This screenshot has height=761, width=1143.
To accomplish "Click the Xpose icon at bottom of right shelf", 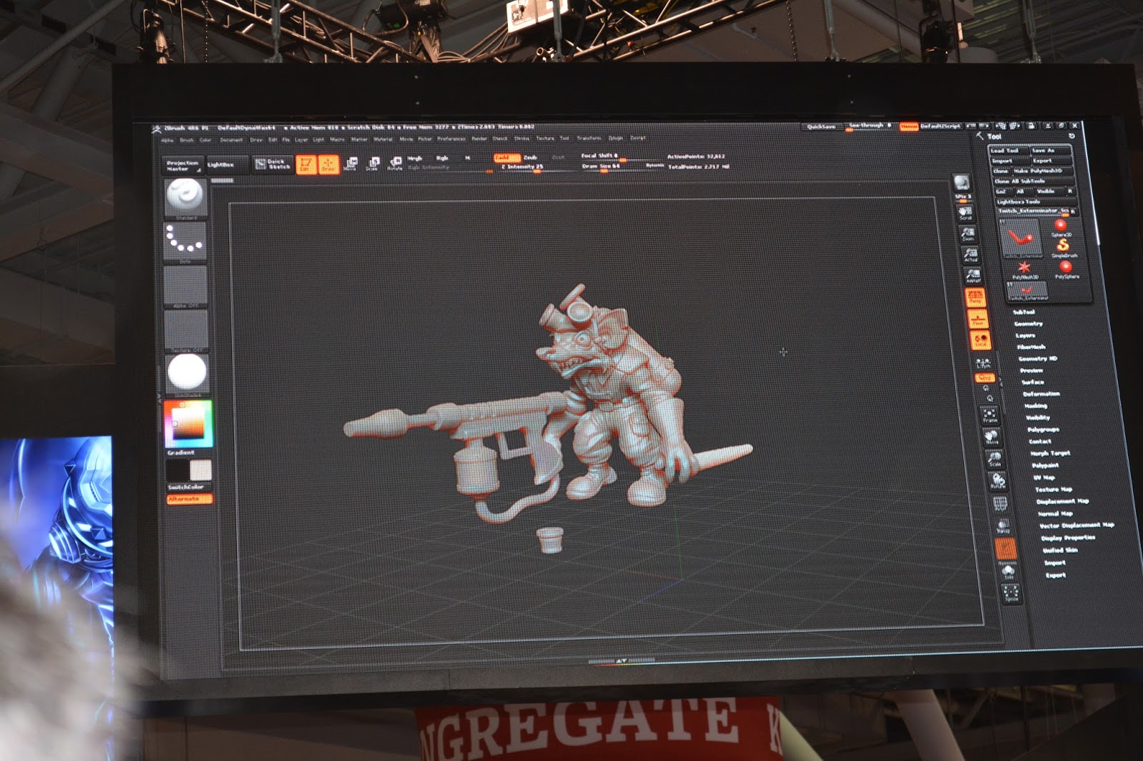I will click(x=1012, y=593).
